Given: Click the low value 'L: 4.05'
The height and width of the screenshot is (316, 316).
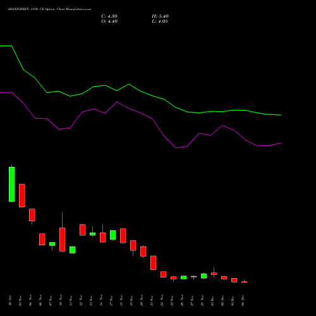Looking at the screenshot, I should (160, 21).
